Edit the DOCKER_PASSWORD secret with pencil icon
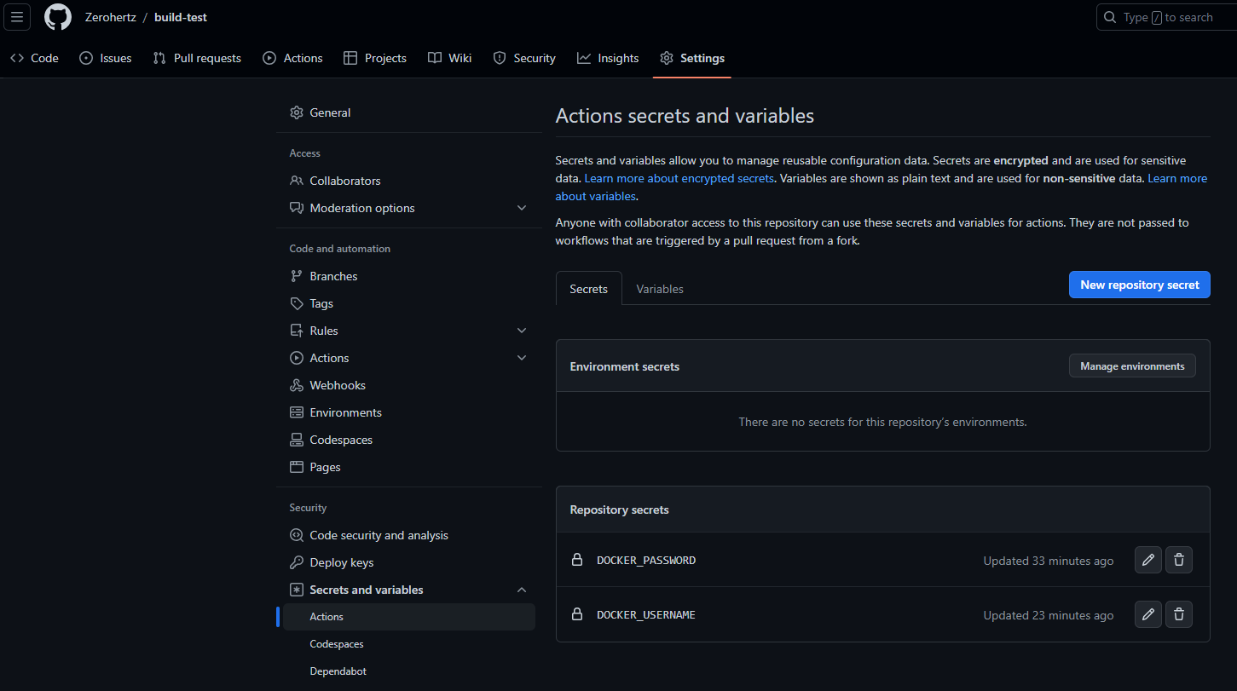The image size is (1237, 691). click(x=1148, y=560)
